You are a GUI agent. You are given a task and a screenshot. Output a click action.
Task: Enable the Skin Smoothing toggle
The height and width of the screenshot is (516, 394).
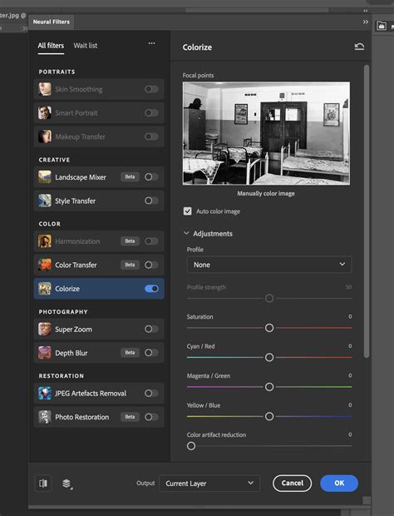pyautogui.click(x=151, y=89)
